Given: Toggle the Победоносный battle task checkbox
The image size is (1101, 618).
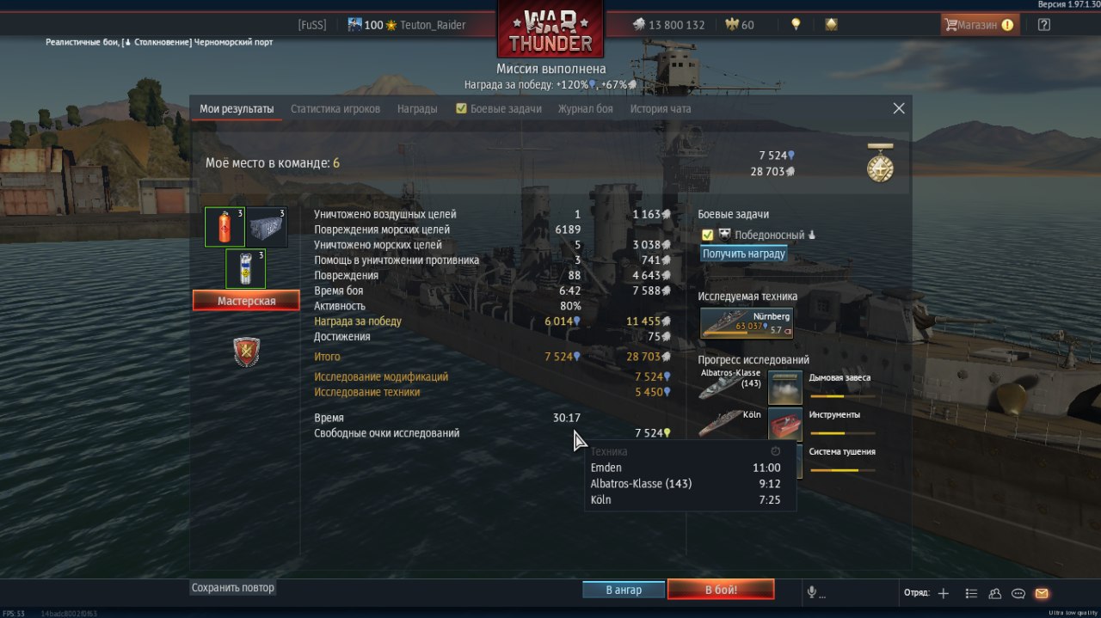Looking at the screenshot, I should [x=708, y=235].
